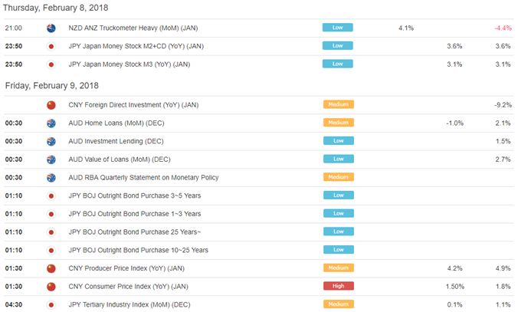Click the New Zealand flag icon for ANZ Truckometer
521x312 pixels.
click(x=51, y=28)
